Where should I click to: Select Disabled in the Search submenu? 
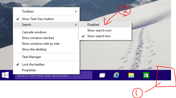pos(105,25)
